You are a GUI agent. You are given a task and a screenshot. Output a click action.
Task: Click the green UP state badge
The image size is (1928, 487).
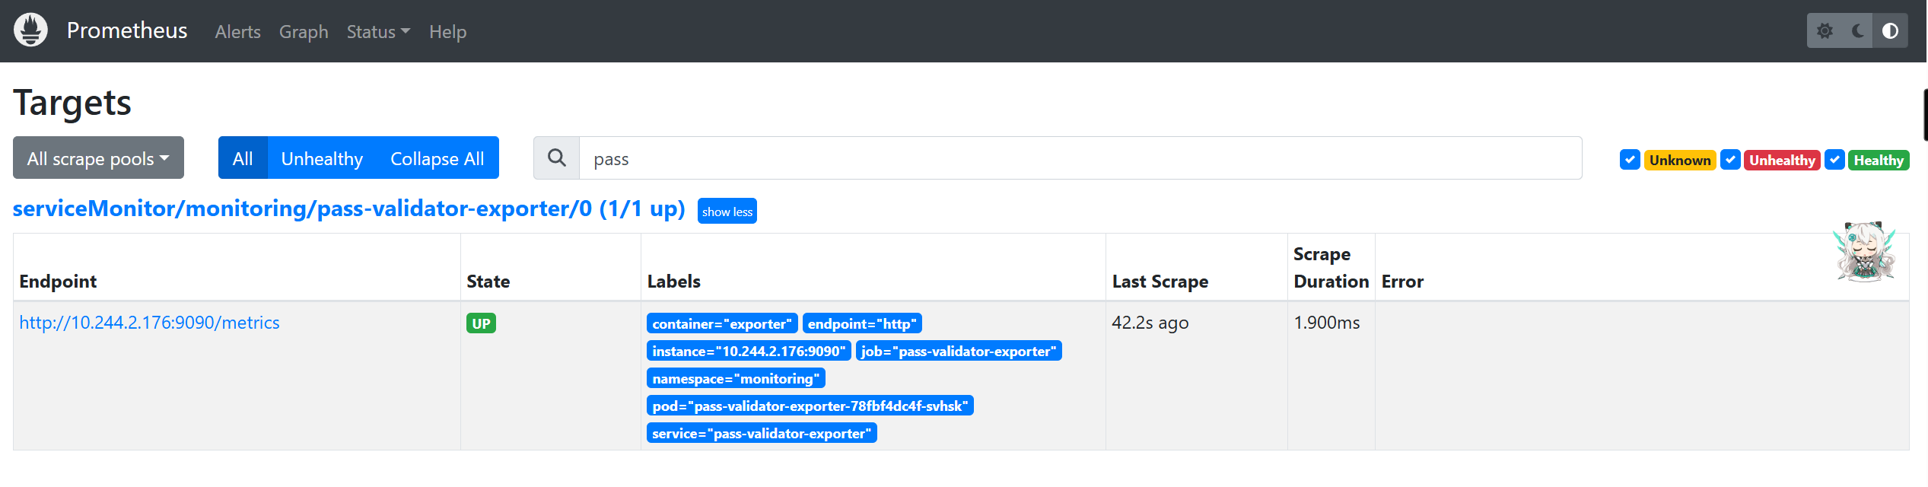coord(481,323)
